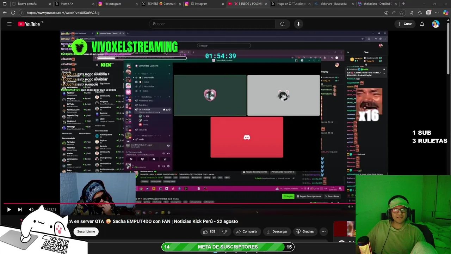Close the kickchart - Búsqueda tab
Viewport: 451px width, 254px height.
(352, 4)
